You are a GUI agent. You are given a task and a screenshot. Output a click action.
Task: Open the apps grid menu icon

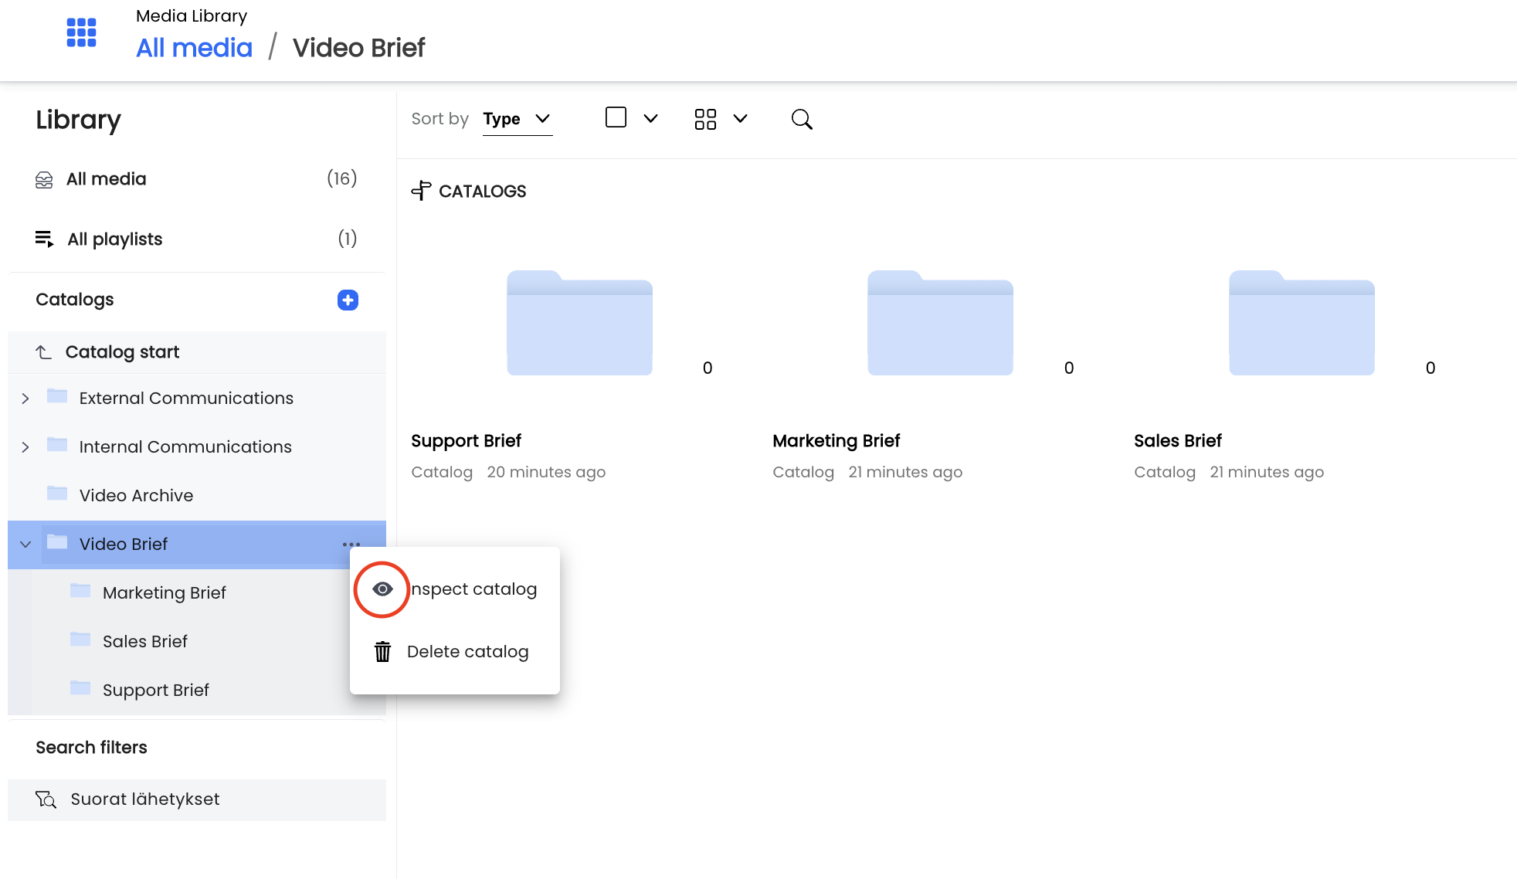click(x=81, y=32)
